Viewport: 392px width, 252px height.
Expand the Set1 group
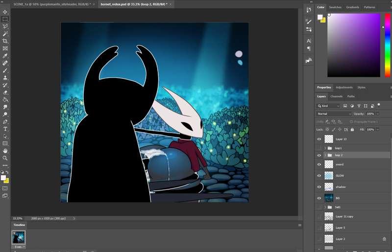click(x=325, y=207)
